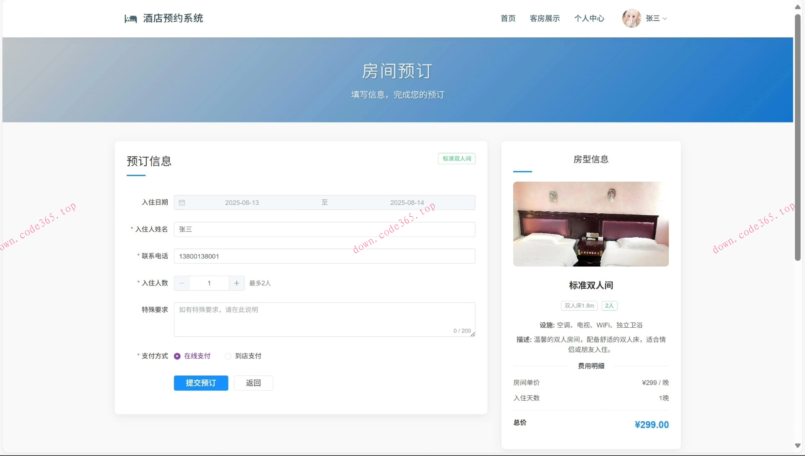Increase guest count with the plus icon
Viewport: 805px width, 456px height.
click(x=236, y=283)
